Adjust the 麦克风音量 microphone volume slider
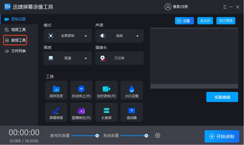This screenshot has height=145, width=244. click(x=85, y=136)
